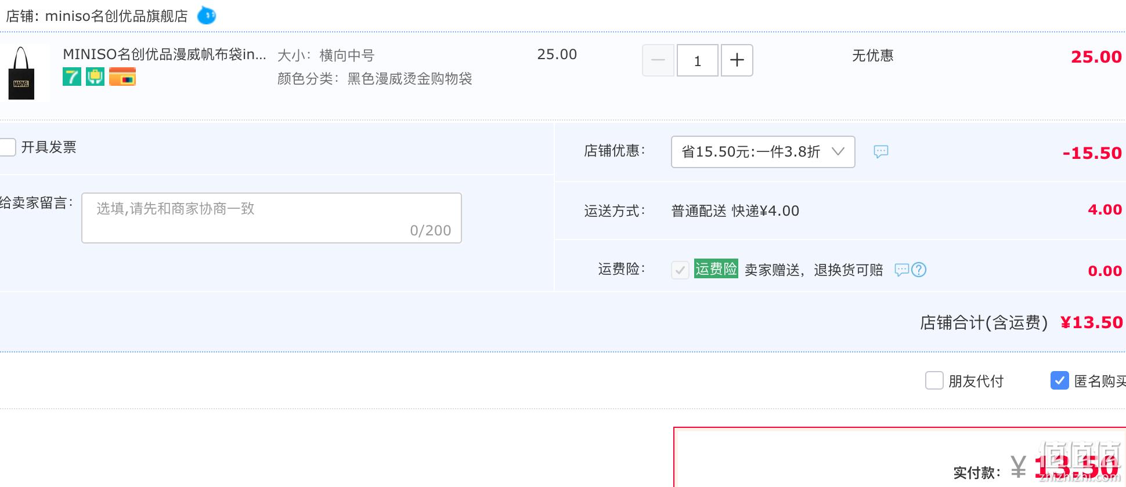Toggle the 运费险 shipping insurance checkbox
Viewport: 1126px width, 487px height.
[x=680, y=270]
